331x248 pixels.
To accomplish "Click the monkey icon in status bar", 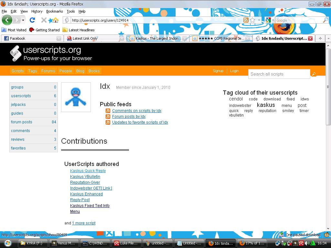I will click(x=327, y=235).
